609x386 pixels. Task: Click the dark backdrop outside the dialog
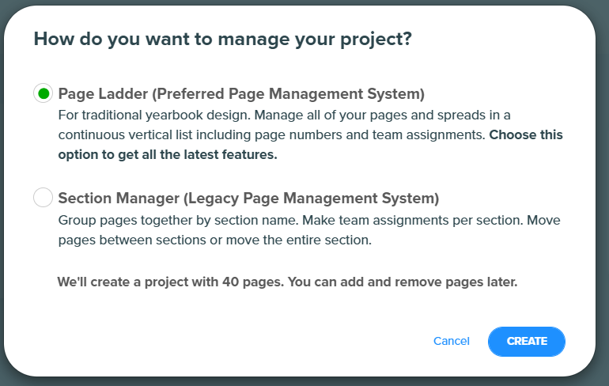pyautogui.click(x=603, y=194)
